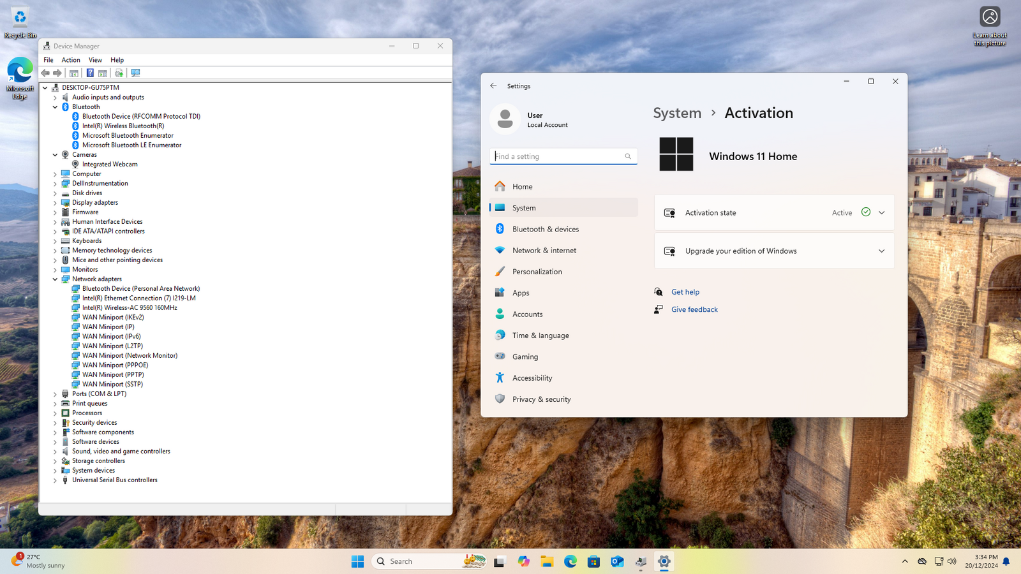
Task: Open Network & internet settings
Action: [x=563, y=250]
